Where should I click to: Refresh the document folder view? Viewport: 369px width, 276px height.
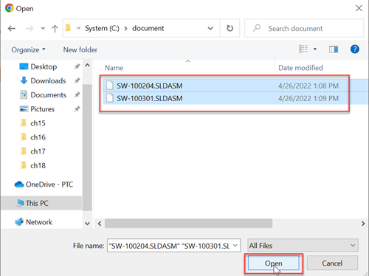coord(230,28)
